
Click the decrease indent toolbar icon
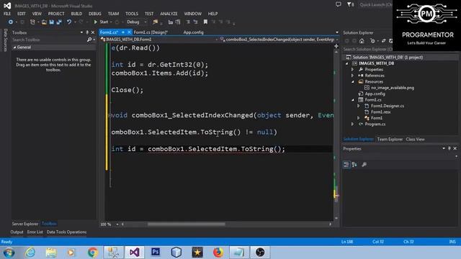pos(170,22)
